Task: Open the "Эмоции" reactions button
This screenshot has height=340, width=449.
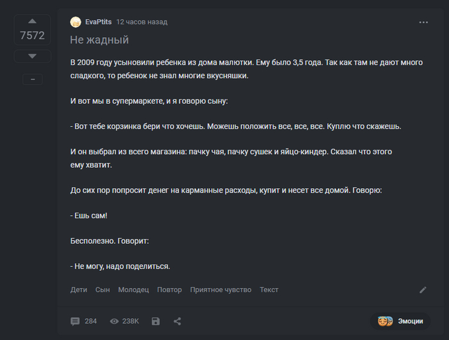Action: pyautogui.click(x=401, y=321)
